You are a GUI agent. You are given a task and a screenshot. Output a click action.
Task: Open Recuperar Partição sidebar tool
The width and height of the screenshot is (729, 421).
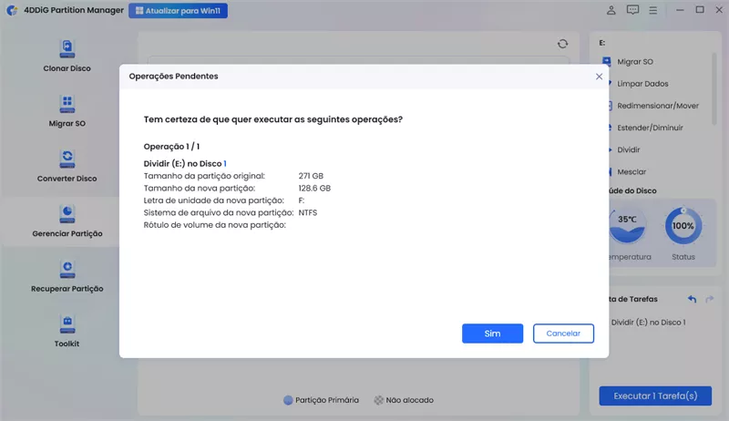(x=67, y=276)
